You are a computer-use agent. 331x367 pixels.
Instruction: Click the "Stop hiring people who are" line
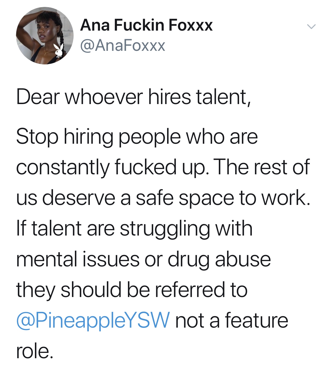pos(137,137)
